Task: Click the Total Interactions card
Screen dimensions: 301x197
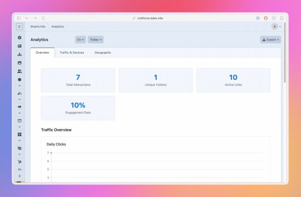Action: click(78, 80)
